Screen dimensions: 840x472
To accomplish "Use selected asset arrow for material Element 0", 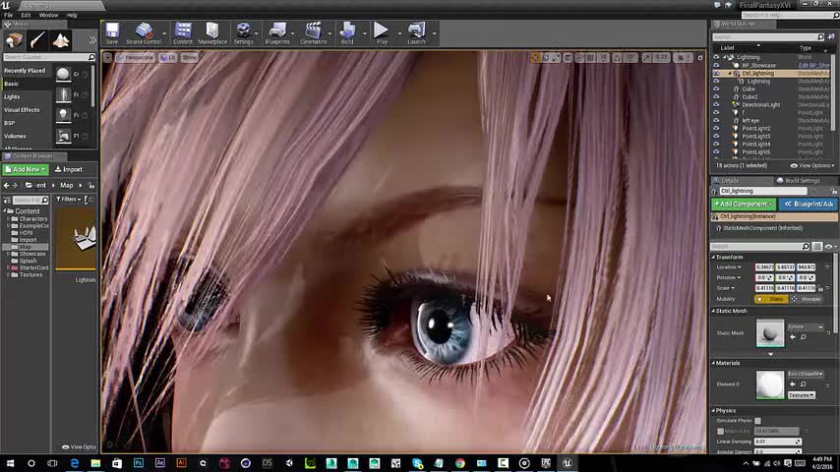I will coord(793,384).
